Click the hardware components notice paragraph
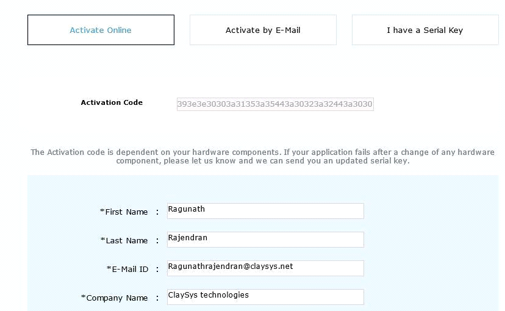 click(262, 156)
